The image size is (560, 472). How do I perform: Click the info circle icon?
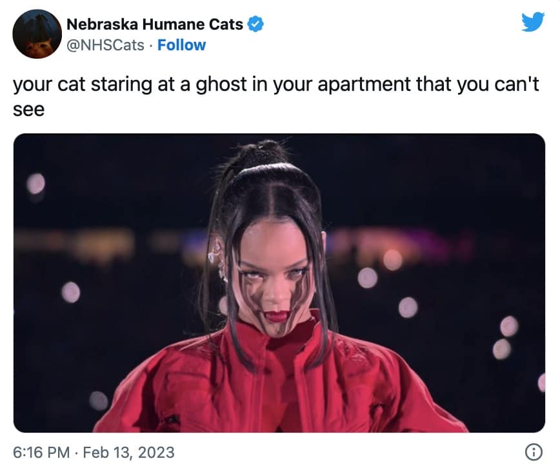click(x=534, y=452)
